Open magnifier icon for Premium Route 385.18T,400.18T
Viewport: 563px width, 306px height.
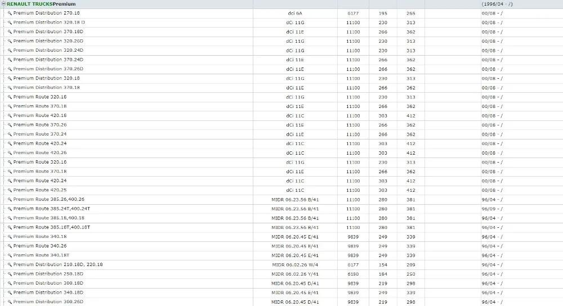[x=10, y=228]
